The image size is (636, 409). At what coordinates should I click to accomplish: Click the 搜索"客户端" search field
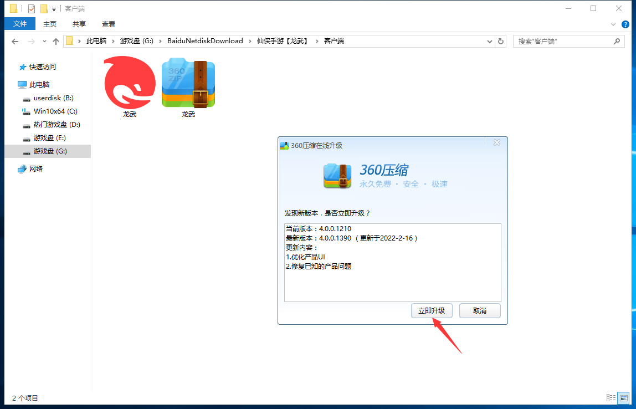coord(562,41)
